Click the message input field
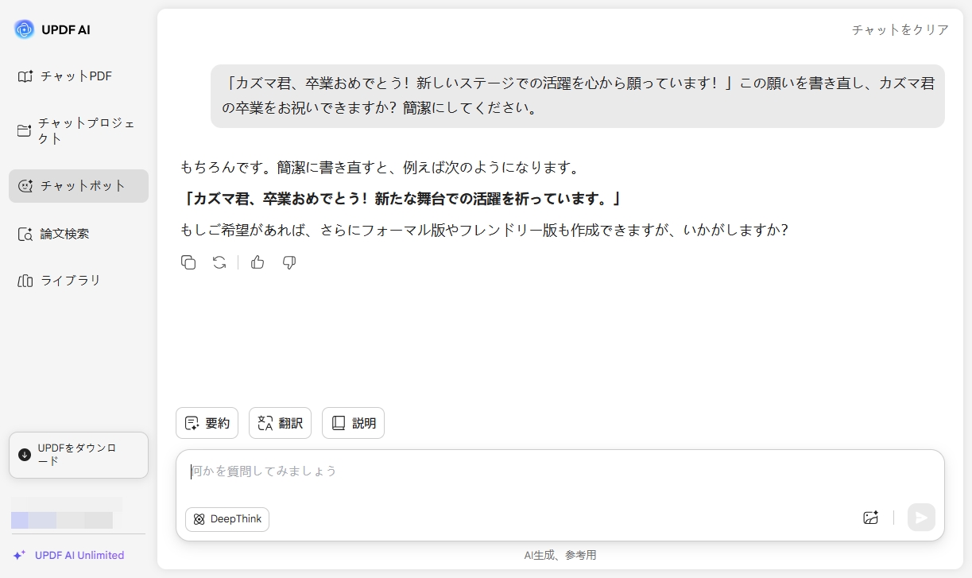Viewport: 972px width, 578px height. click(560, 471)
